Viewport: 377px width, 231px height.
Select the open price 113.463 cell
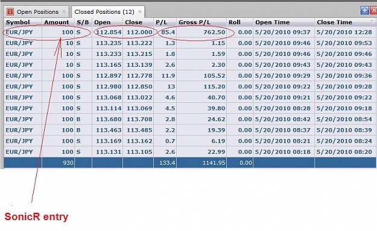click(x=109, y=131)
